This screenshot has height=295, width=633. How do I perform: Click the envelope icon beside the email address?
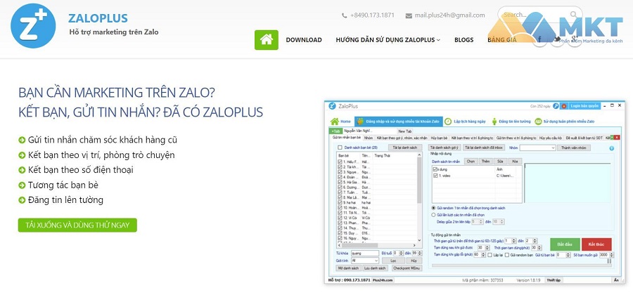click(x=409, y=15)
